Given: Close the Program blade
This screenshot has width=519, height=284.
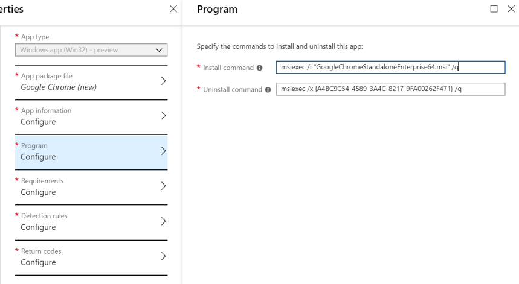Looking at the screenshot, I should pos(511,9).
